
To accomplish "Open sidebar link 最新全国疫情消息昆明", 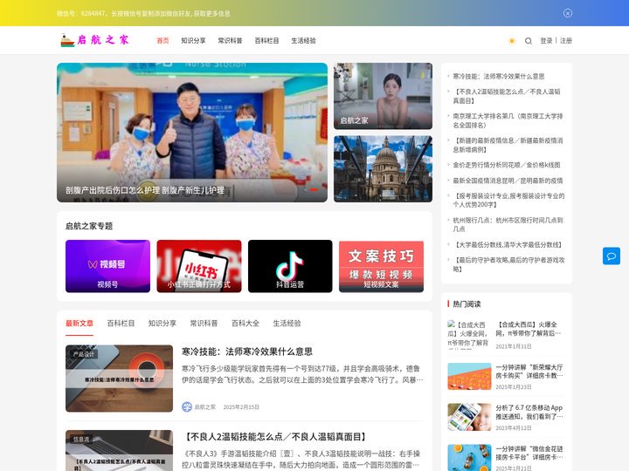I will click(508, 181).
